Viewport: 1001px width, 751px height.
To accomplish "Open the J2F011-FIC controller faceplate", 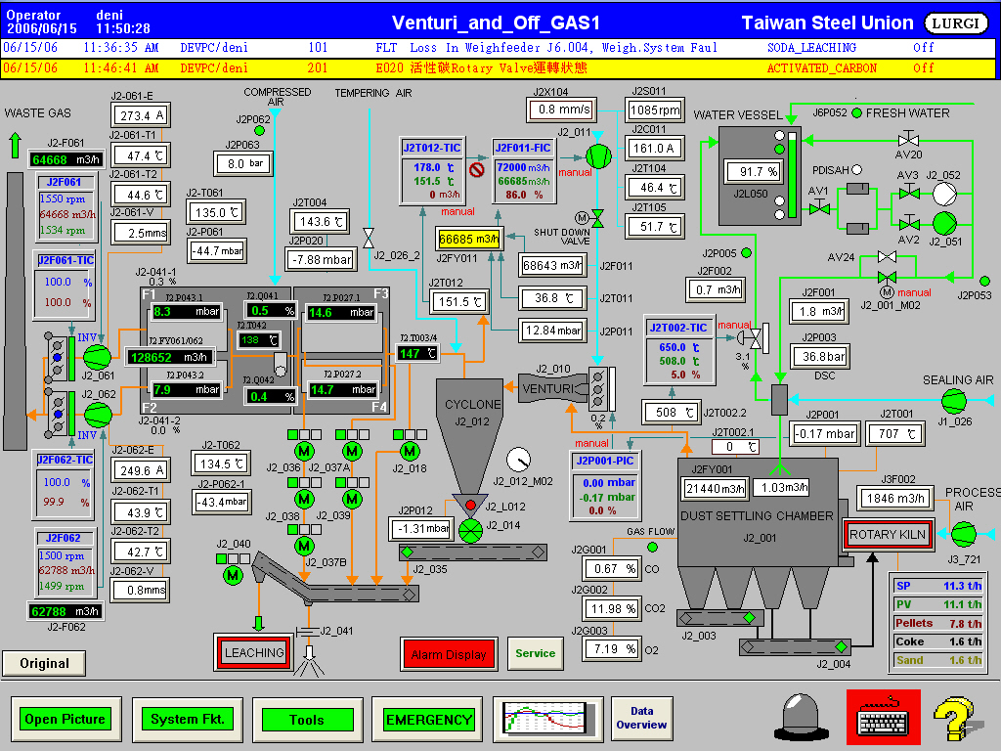I will 523,170.
